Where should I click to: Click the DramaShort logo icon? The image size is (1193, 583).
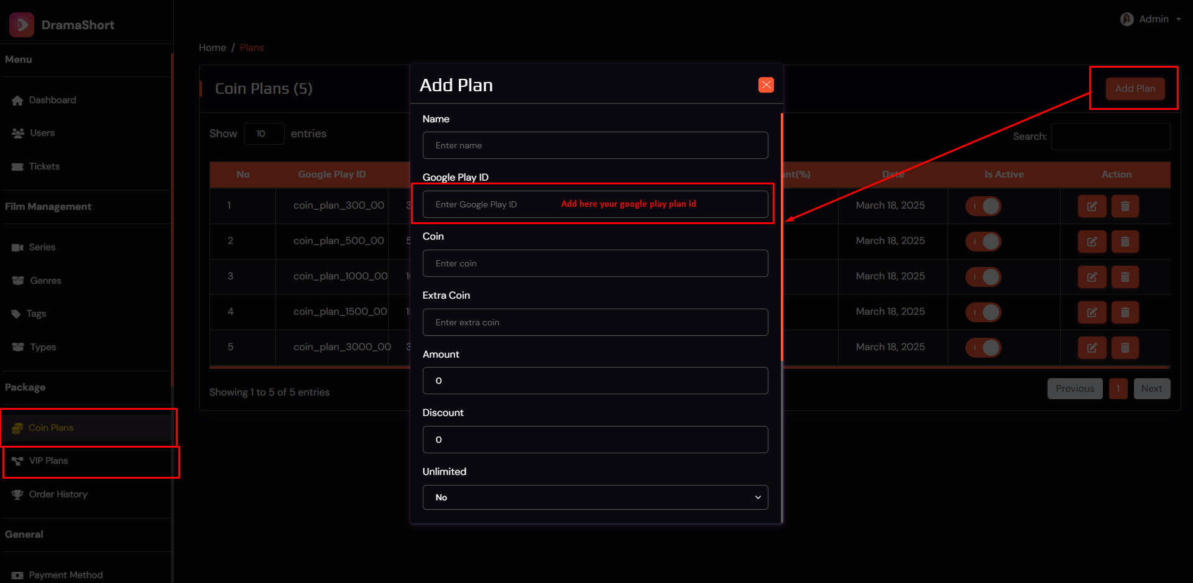[22, 25]
